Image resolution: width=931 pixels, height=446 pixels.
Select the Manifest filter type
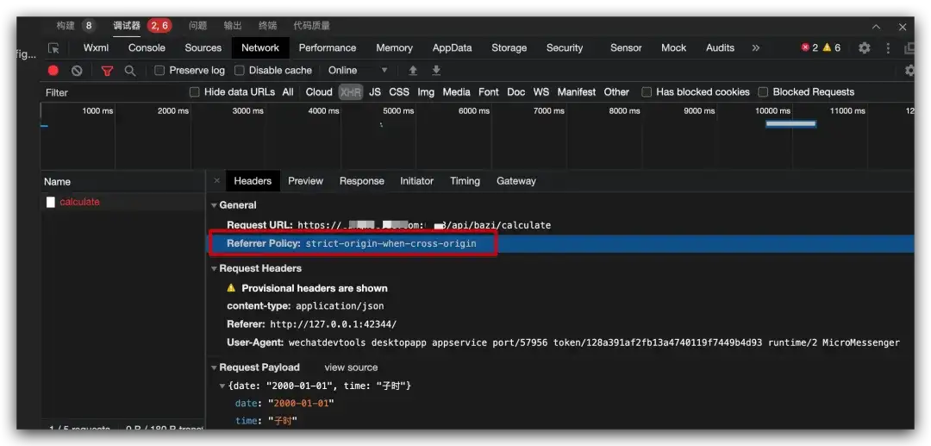577,92
